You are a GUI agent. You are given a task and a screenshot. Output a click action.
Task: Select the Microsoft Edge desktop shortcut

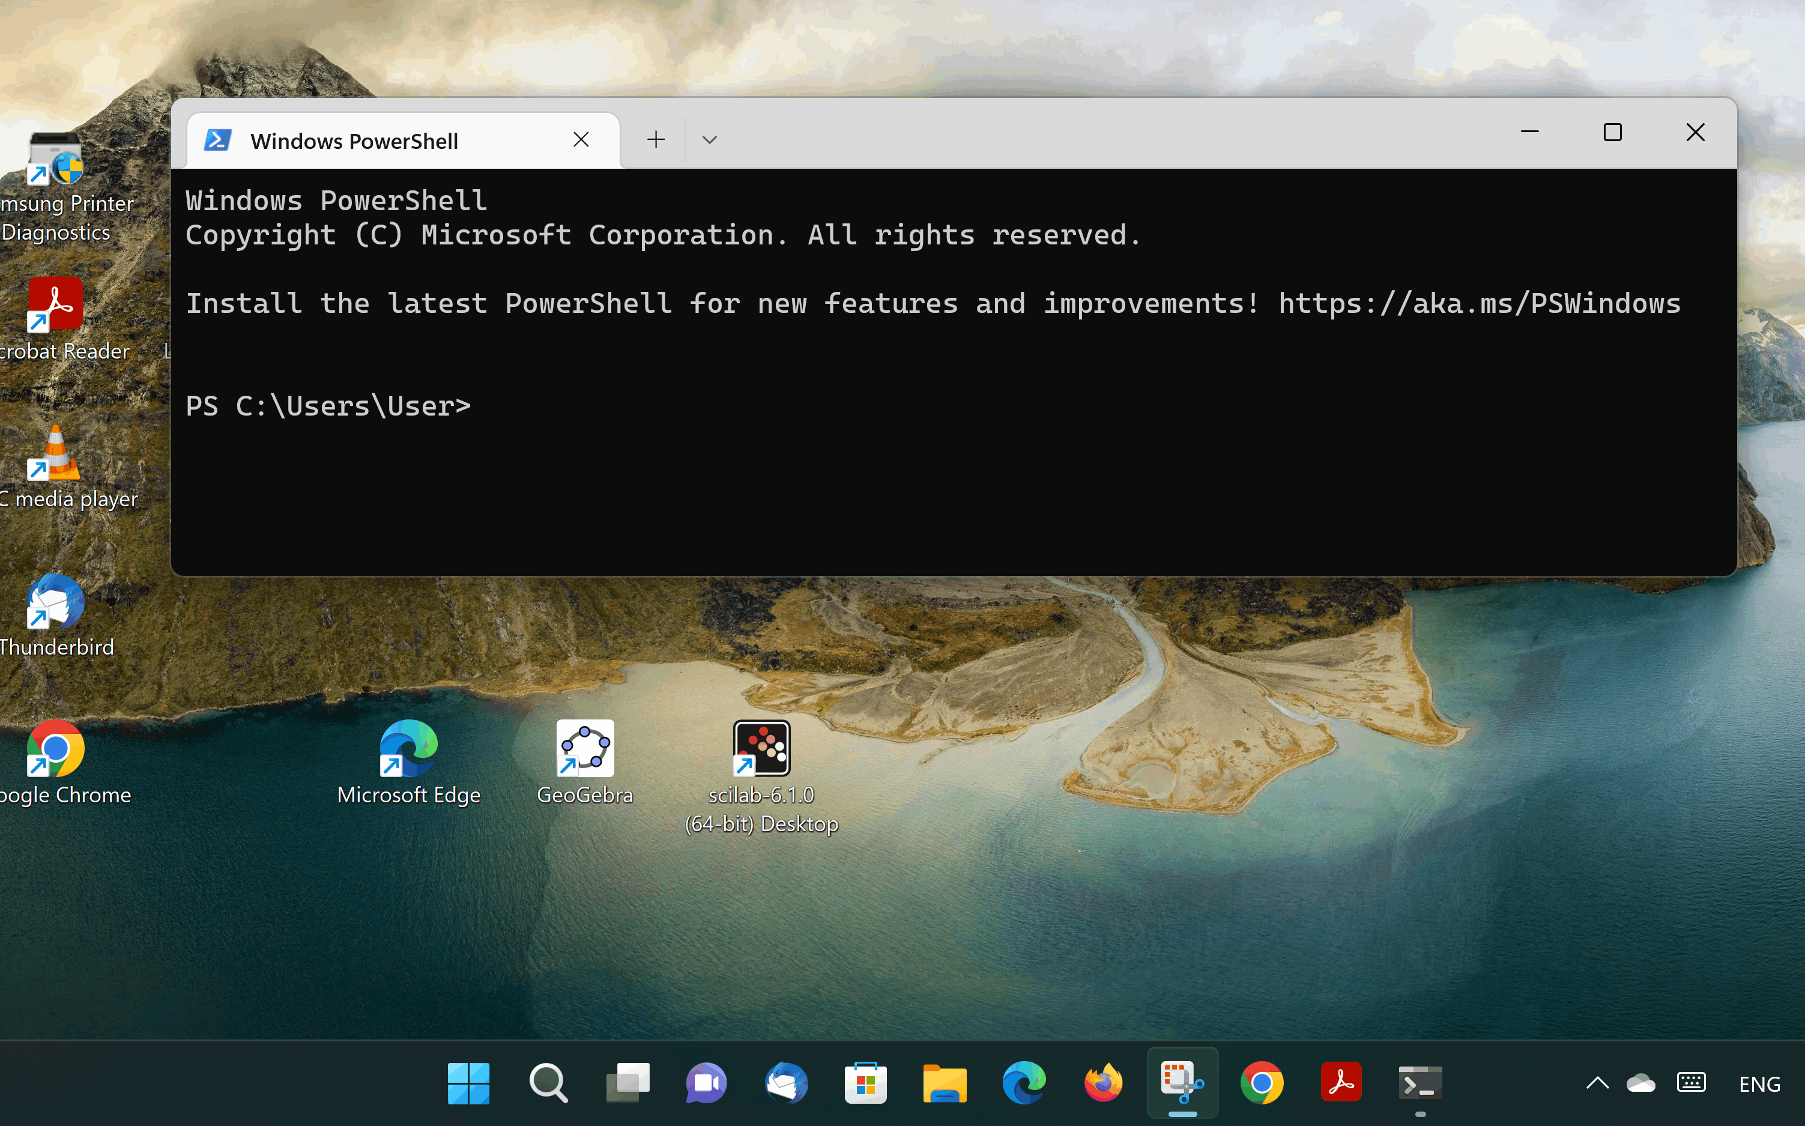(409, 763)
